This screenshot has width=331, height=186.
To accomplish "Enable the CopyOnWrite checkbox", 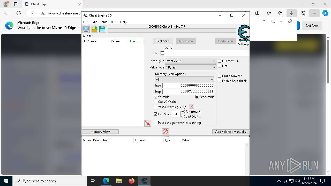I will pos(156,102).
